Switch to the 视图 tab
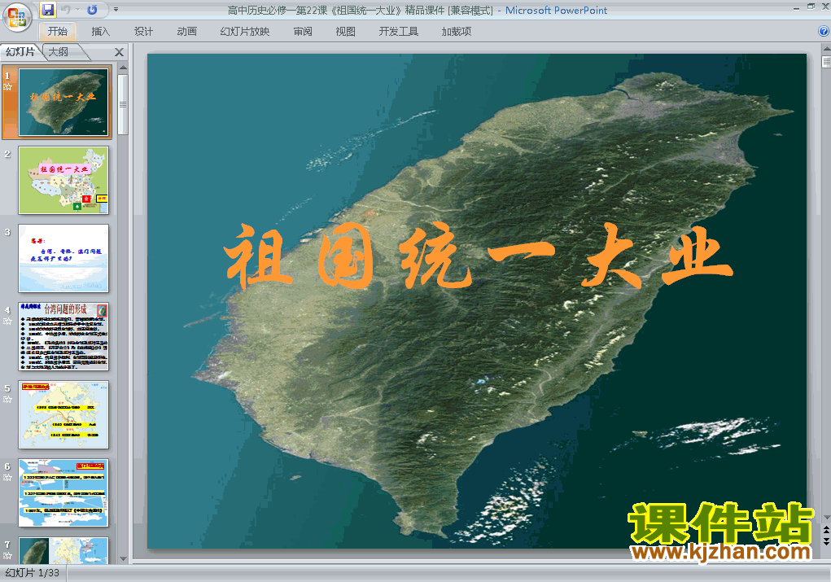 (x=346, y=31)
